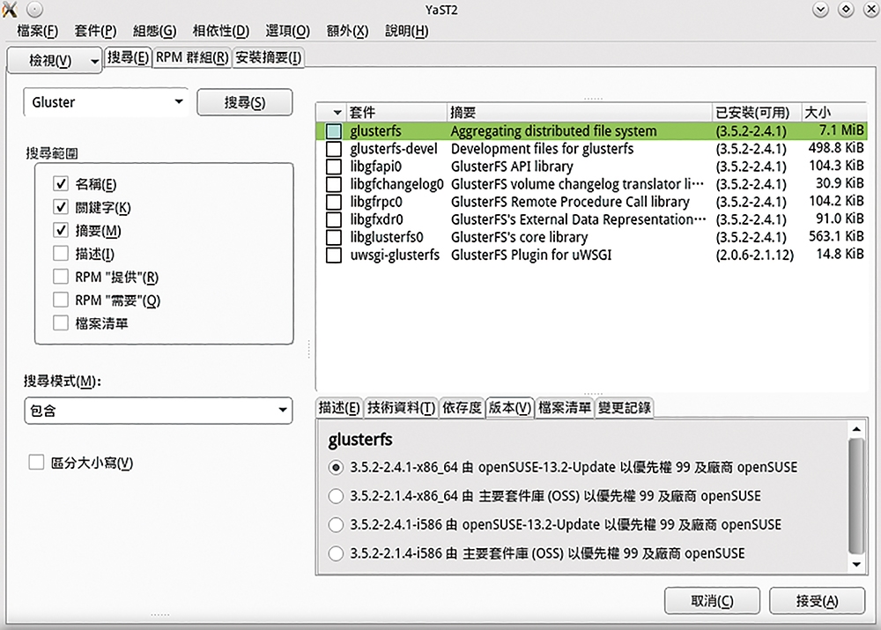Open the 描述(E) details tab

339,407
